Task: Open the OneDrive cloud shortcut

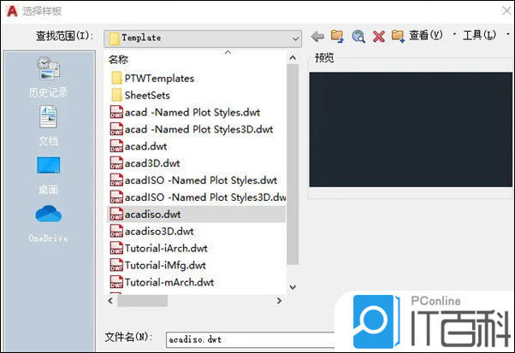Action: tap(48, 224)
